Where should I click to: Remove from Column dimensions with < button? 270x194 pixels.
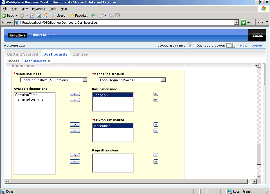click(x=75, y=131)
